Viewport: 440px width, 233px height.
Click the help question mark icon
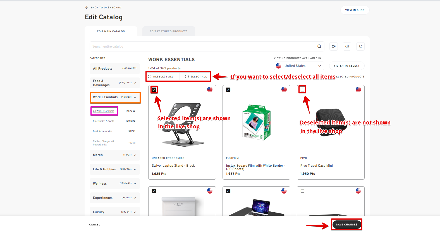pos(347,46)
